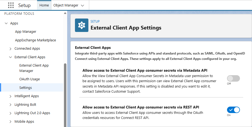252x127 pixels.
Task: Open App Manager in sidebar
Action: pyautogui.click(x=26, y=32)
